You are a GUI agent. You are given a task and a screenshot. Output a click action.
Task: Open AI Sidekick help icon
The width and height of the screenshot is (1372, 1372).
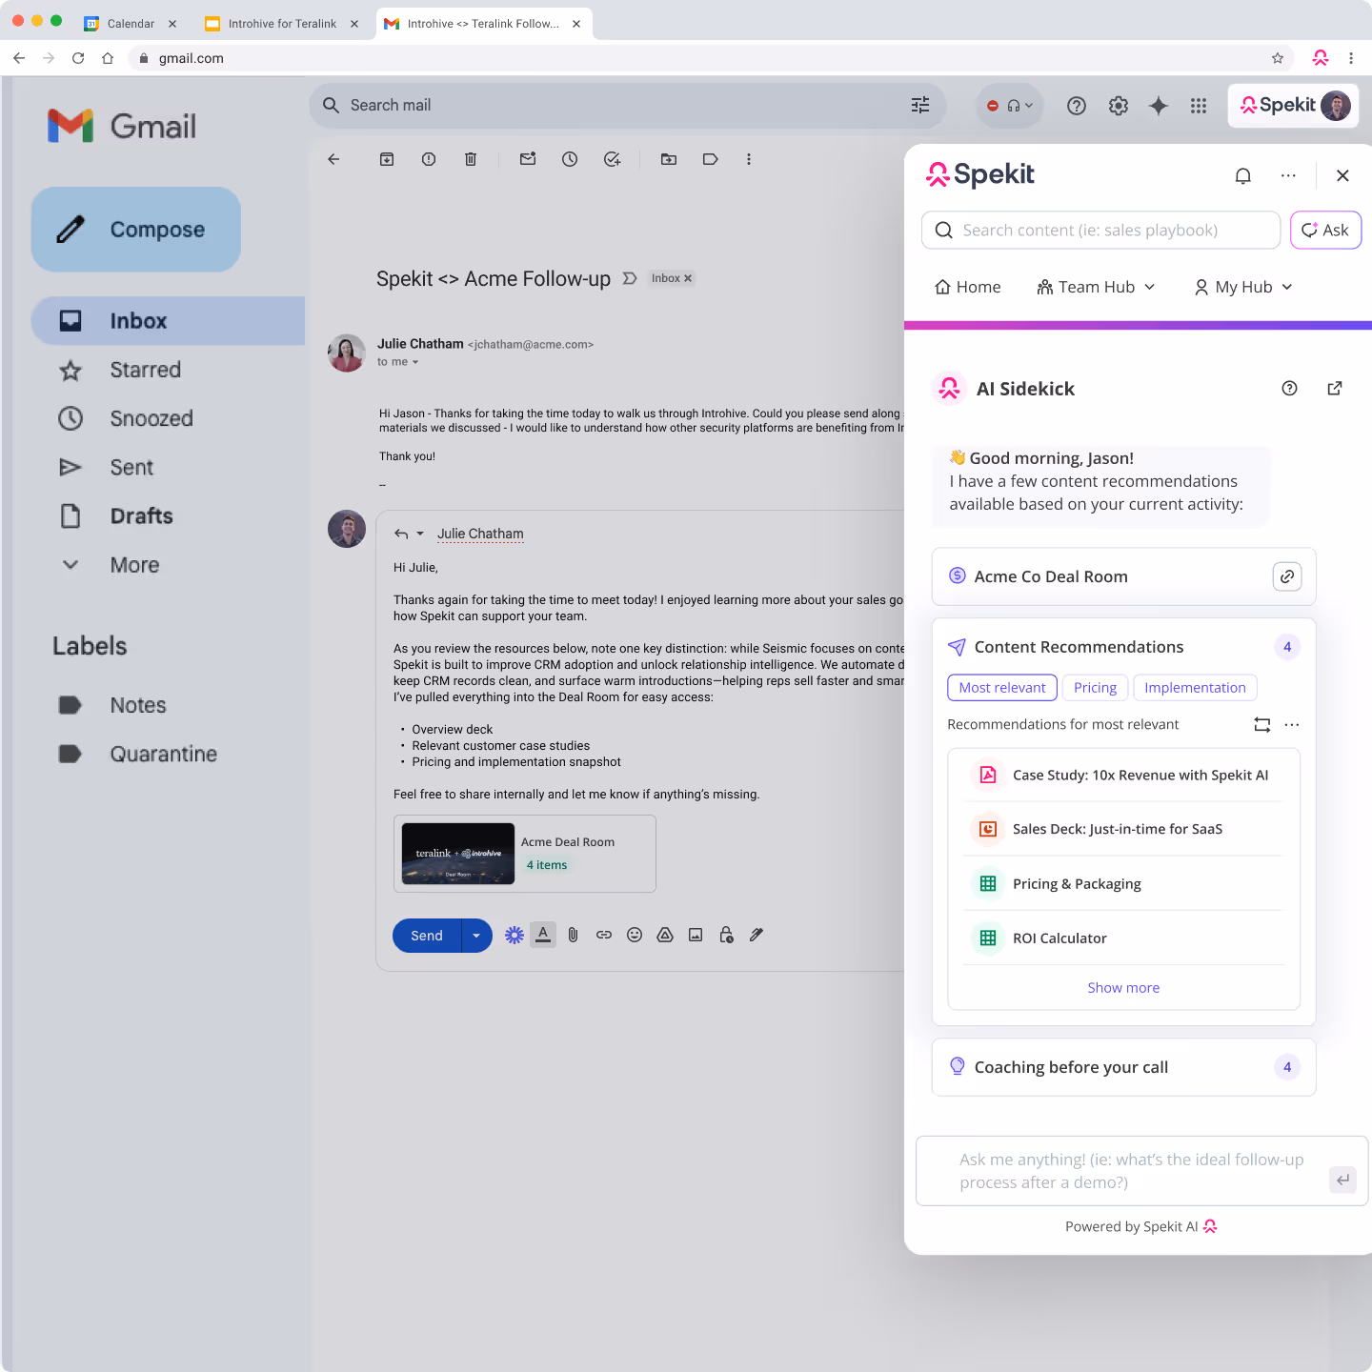pyautogui.click(x=1289, y=388)
